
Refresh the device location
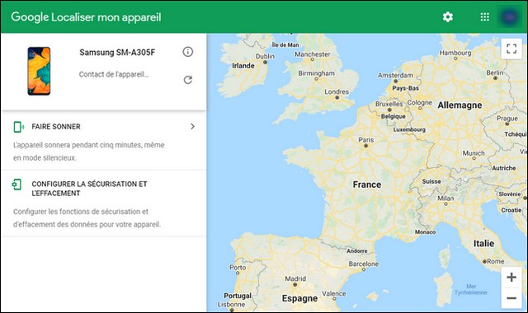(187, 80)
